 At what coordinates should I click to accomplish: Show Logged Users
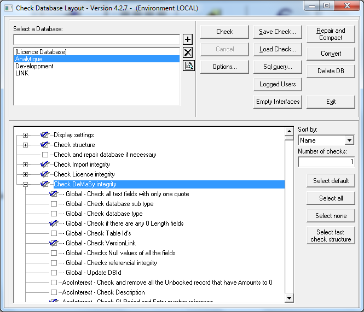click(x=278, y=84)
